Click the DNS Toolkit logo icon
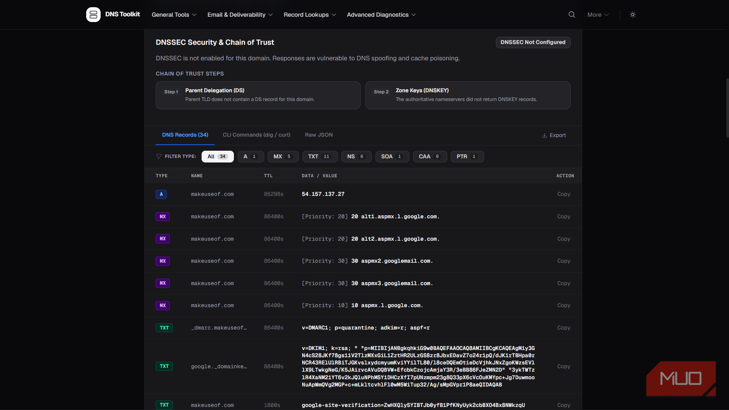 pos(93,14)
